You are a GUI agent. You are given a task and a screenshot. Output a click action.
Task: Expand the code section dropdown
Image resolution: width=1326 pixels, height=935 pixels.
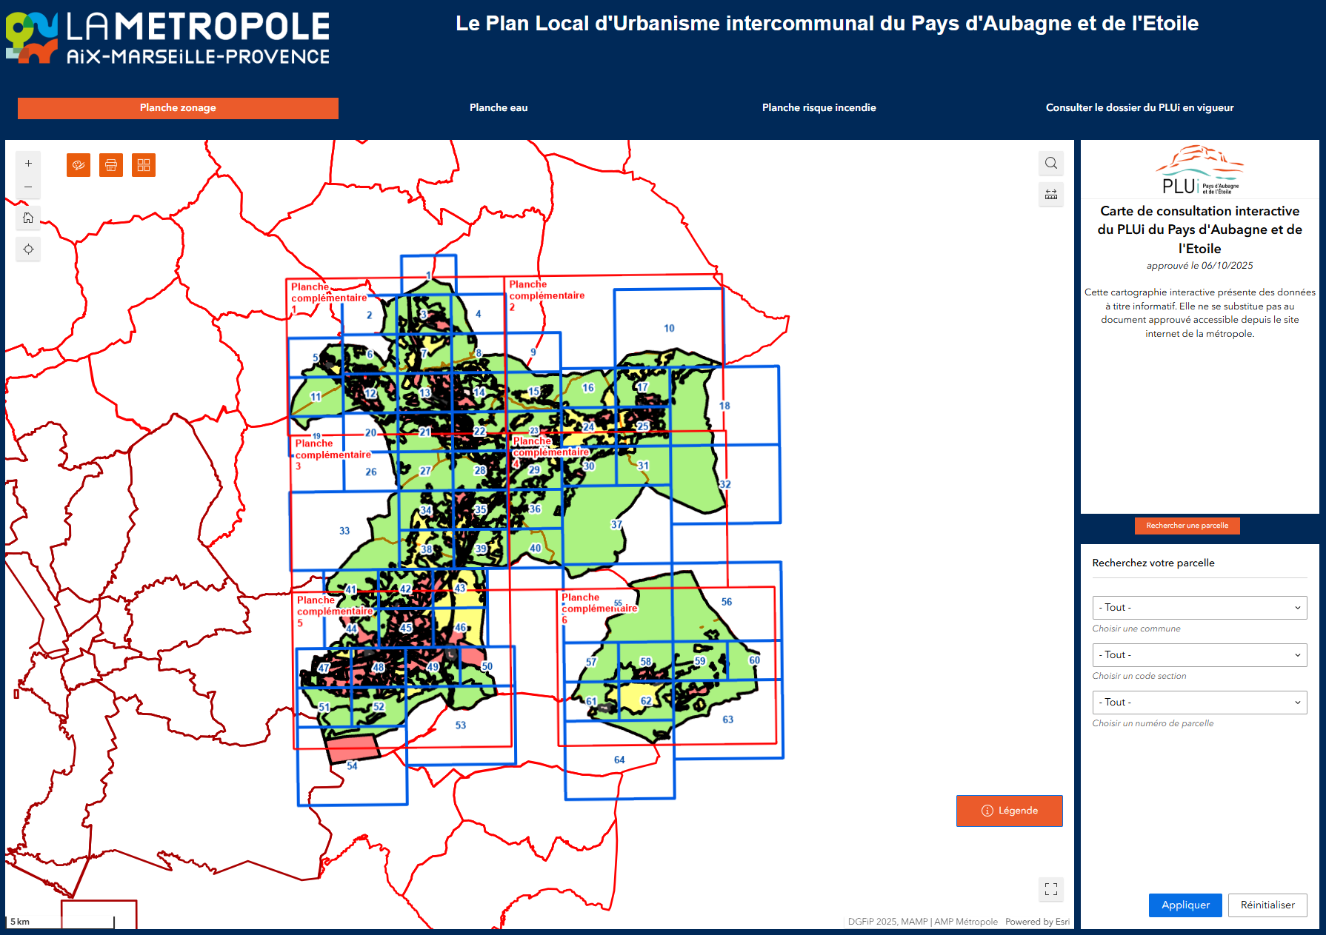1199,655
